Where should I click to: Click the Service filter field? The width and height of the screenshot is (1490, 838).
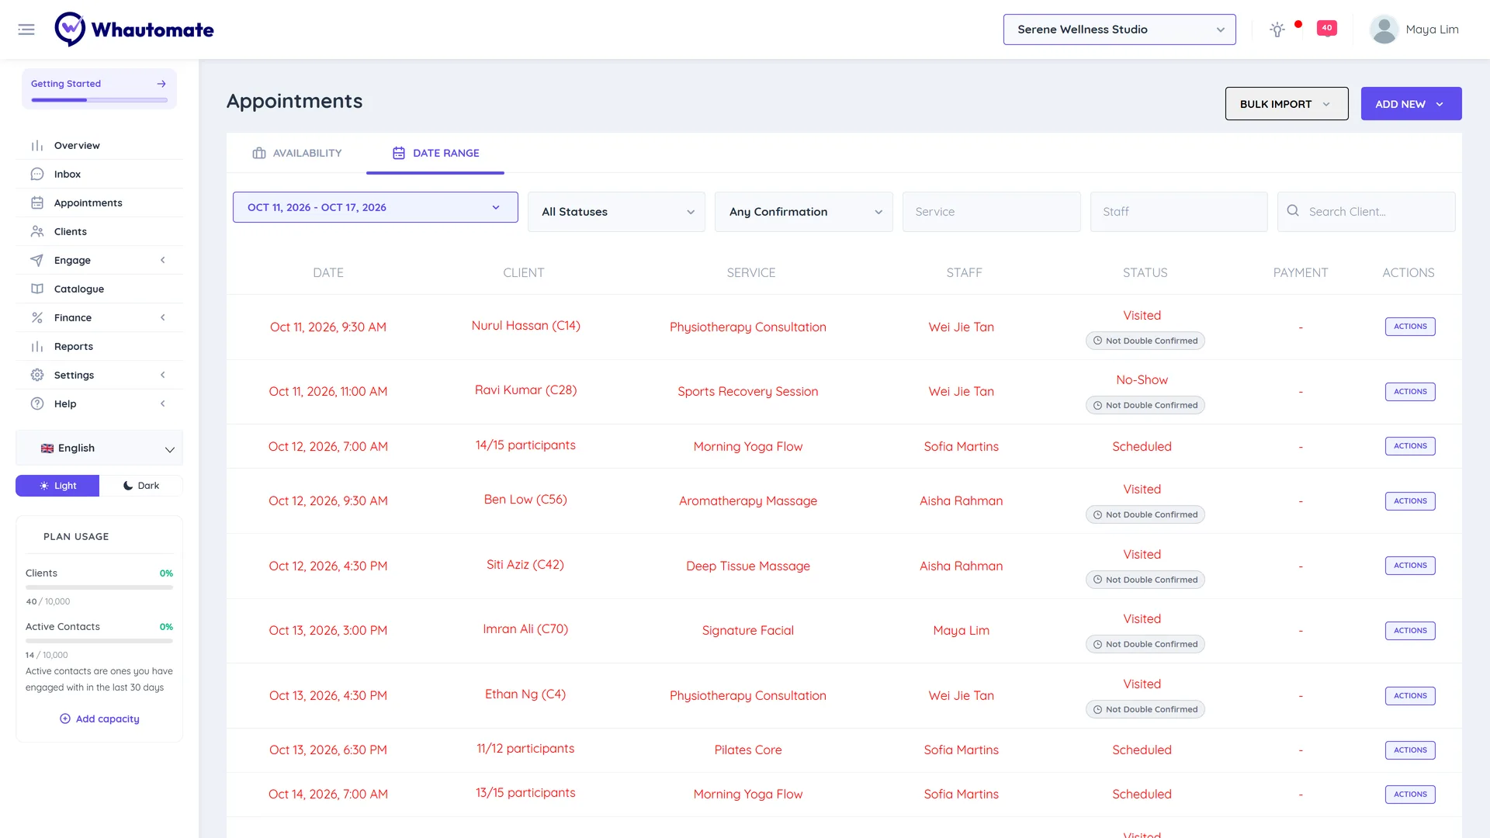tap(992, 212)
